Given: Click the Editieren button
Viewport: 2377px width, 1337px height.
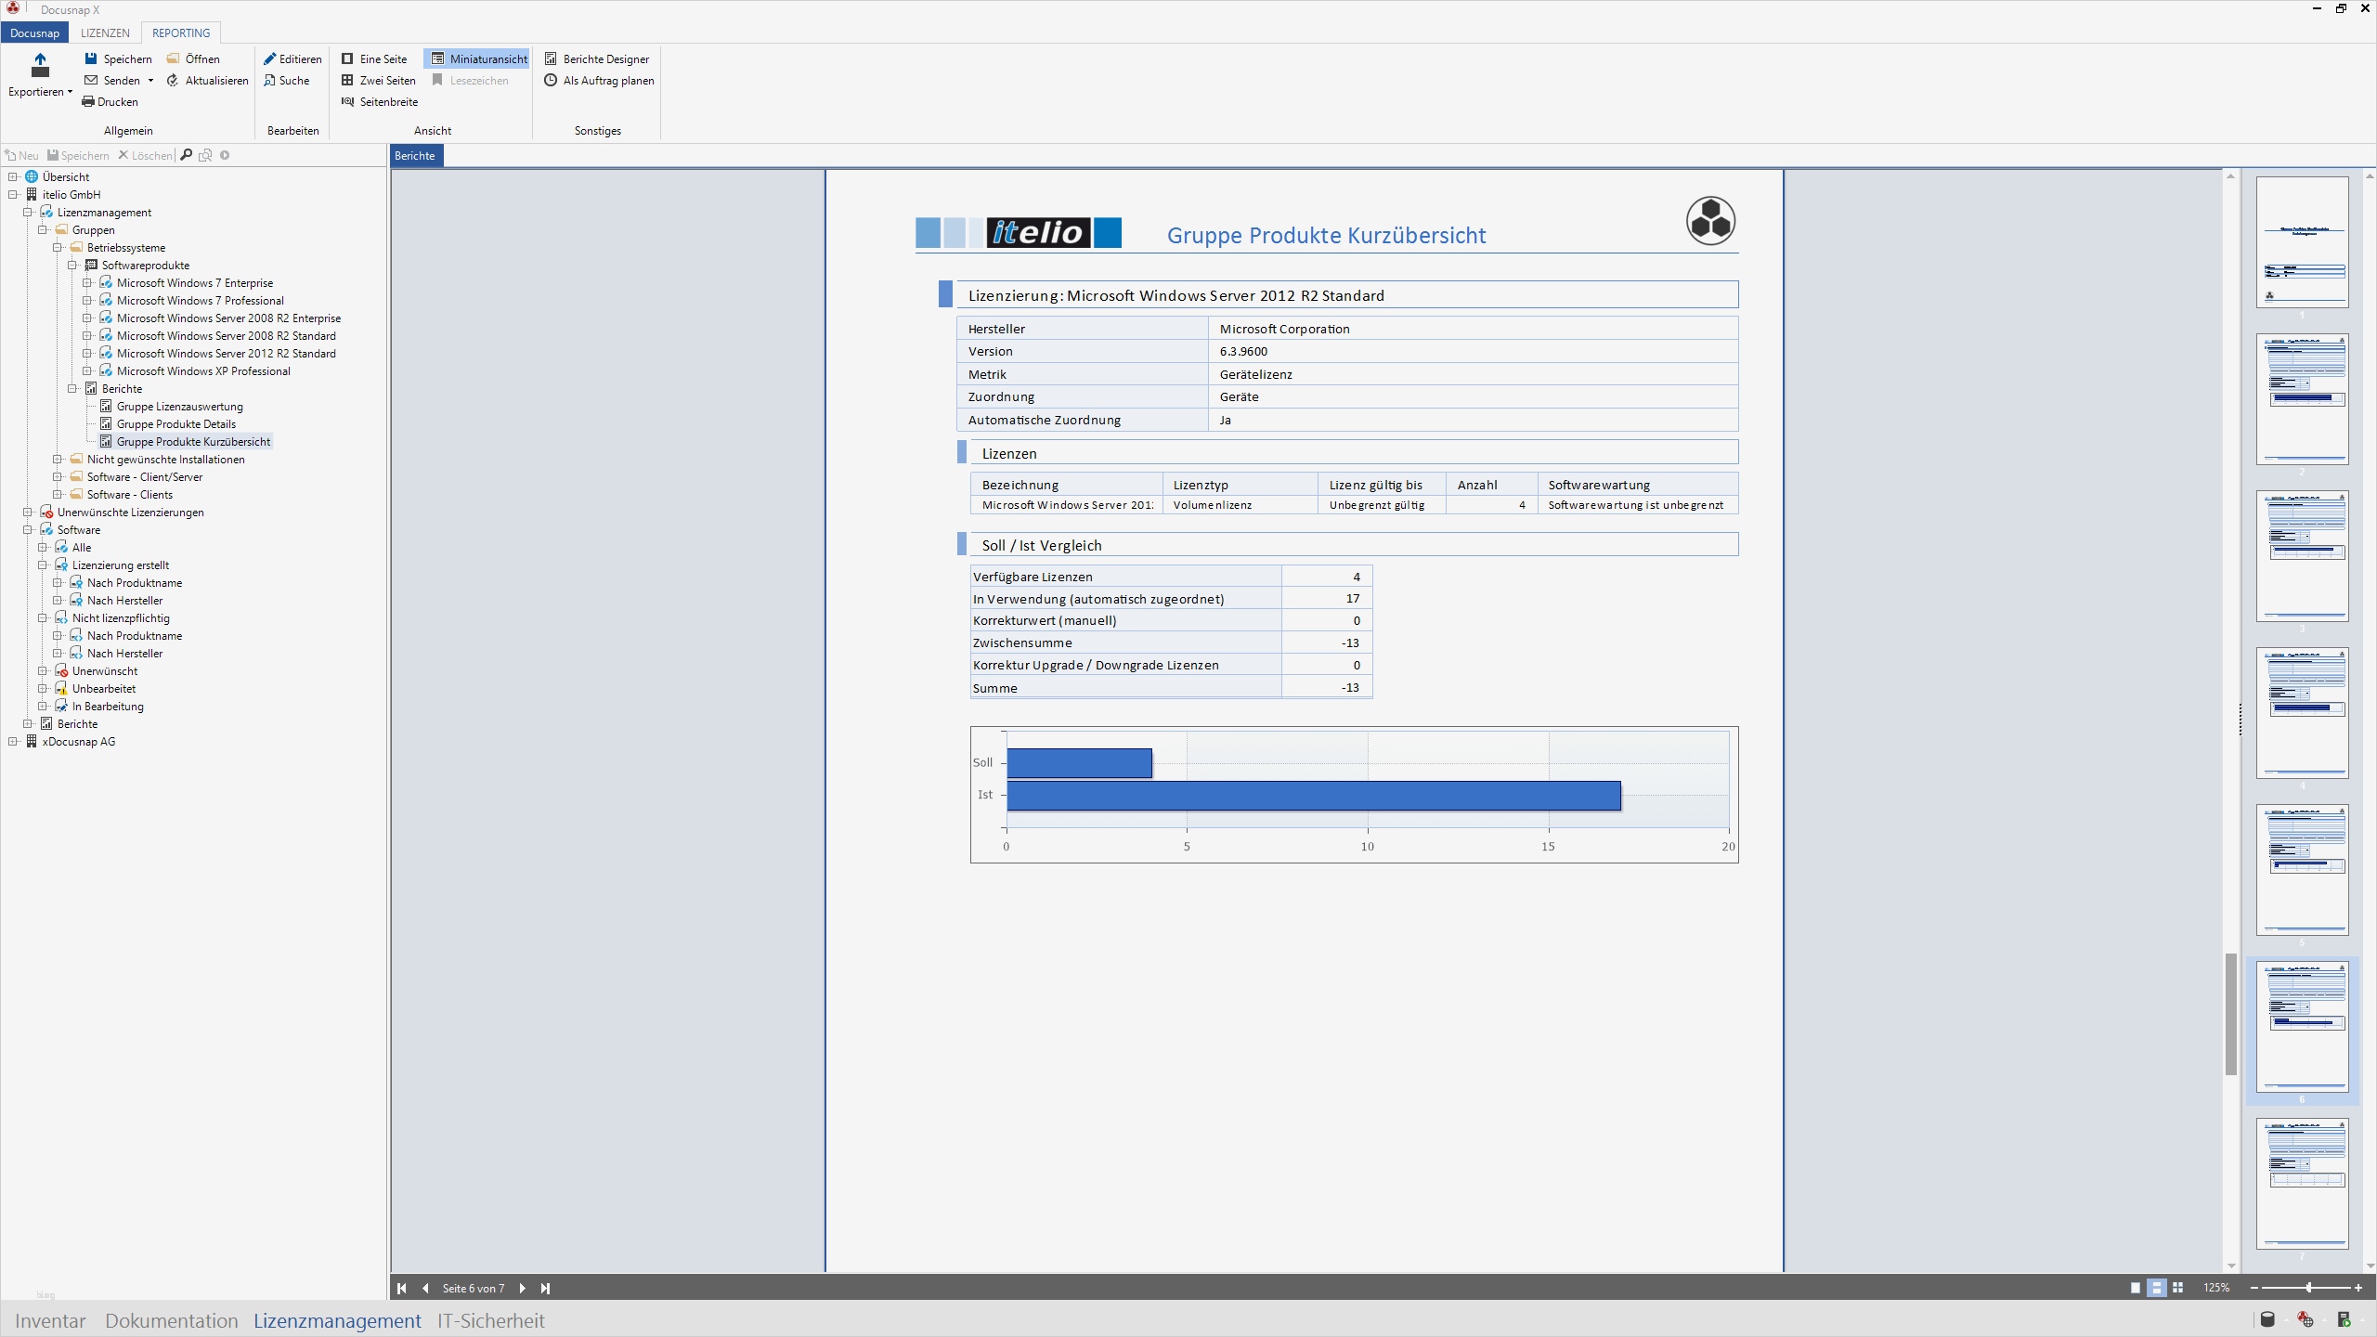Looking at the screenshot, I should coord(292,58).
